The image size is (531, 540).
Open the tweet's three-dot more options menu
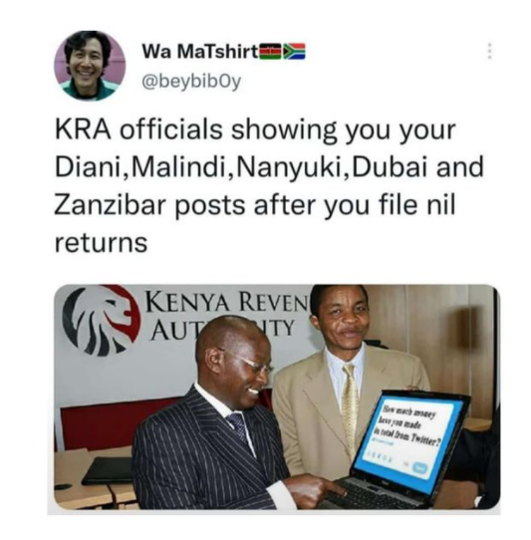click(490, 52)
